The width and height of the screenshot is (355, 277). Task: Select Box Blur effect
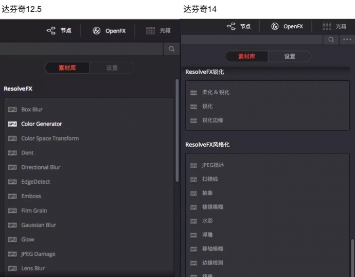point(32,109)
